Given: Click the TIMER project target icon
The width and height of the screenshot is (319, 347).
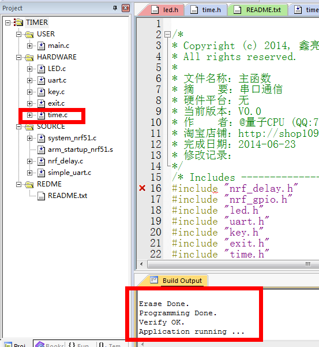Looking at the screenshot, I should coord(18,23).
